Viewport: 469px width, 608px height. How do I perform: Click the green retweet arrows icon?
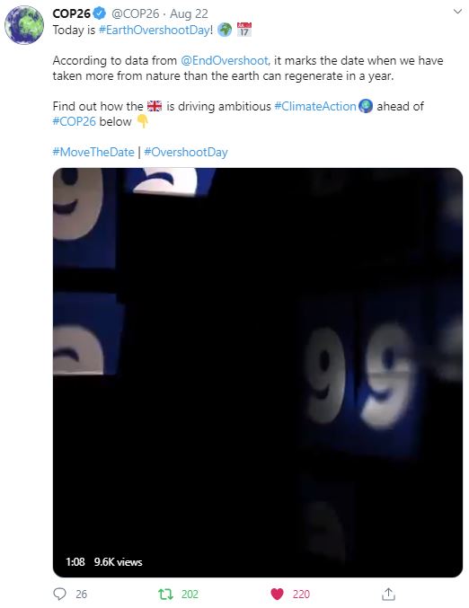(165, 594)
